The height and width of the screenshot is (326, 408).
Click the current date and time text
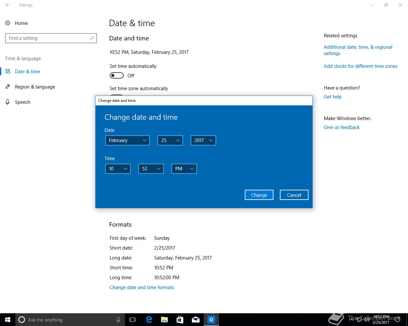click(x=149, y=52)
